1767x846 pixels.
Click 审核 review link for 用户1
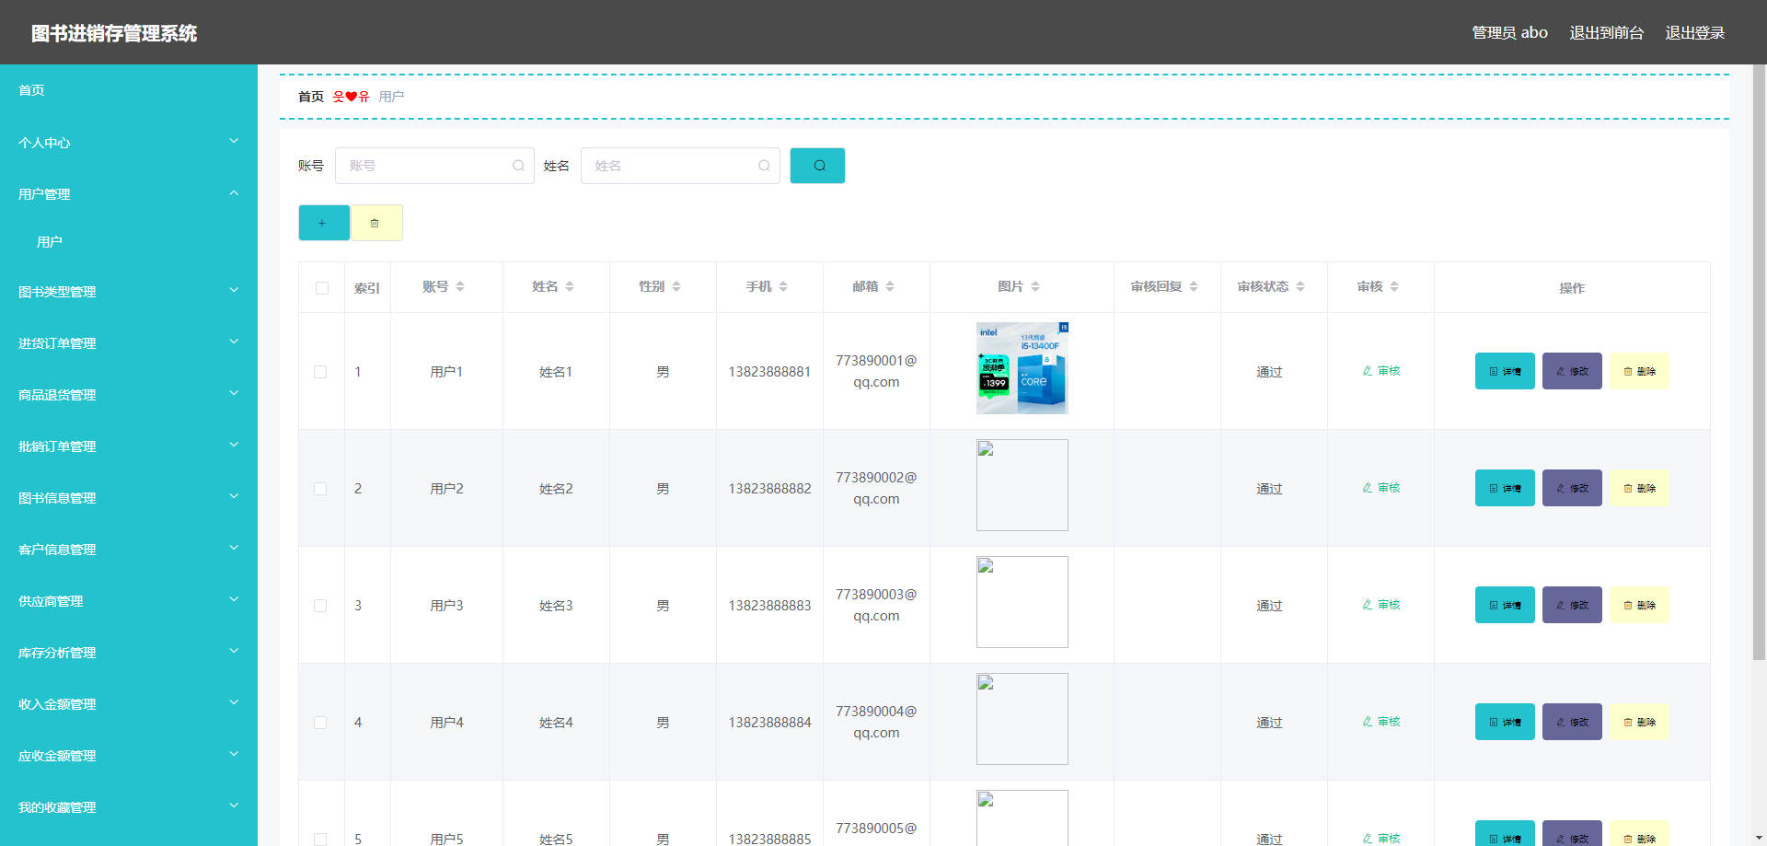click(1381, 371)
